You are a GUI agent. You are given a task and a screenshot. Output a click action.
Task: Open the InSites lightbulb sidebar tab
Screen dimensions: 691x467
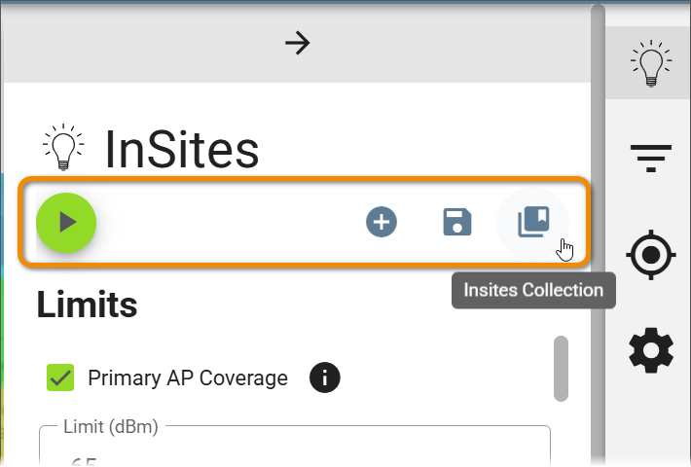point(651,63)
